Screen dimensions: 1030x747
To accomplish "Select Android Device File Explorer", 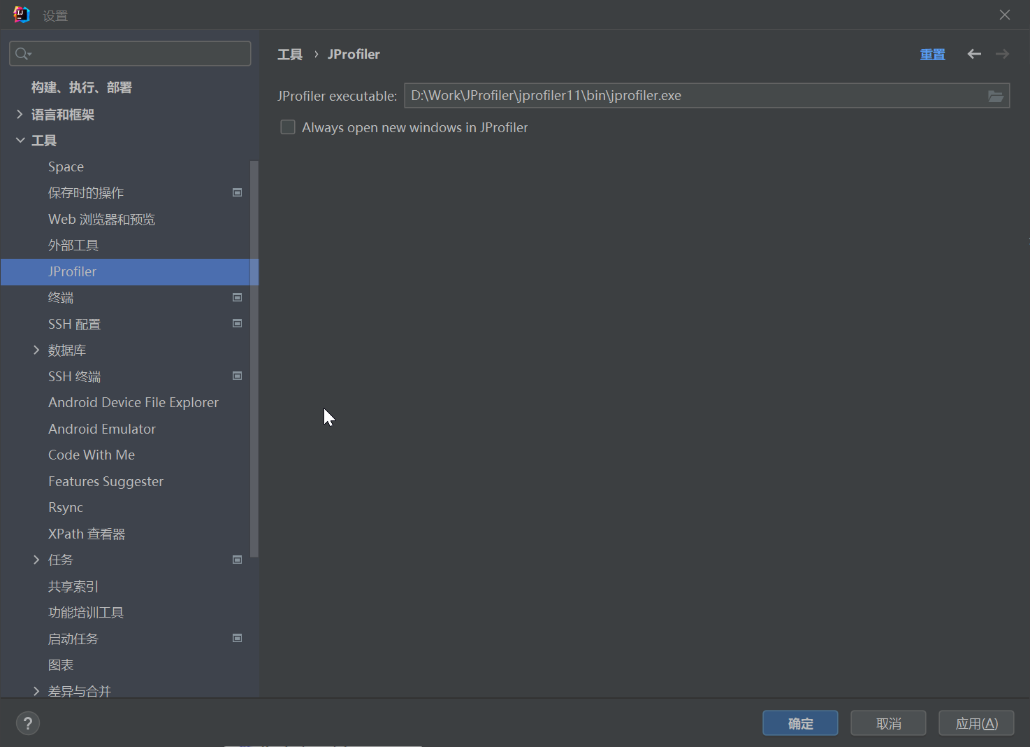I will (133, 402).
